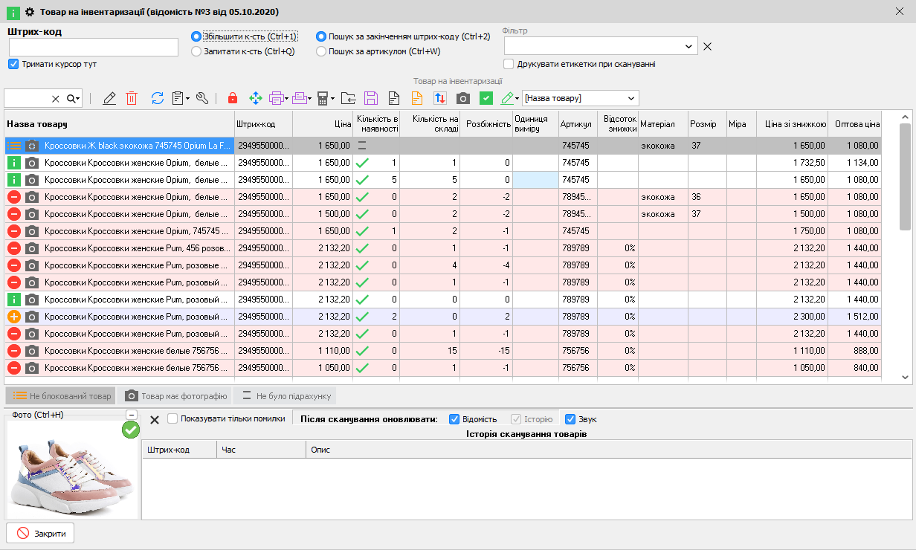
Task: Click the wrench settings icon
Action: tap(201, 98)
